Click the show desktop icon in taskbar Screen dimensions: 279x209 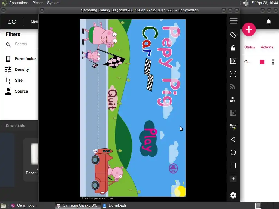click(3, 206)
